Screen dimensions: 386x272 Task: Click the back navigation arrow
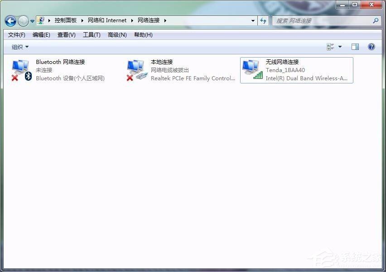pyautogui.click(x=10, y=21)
